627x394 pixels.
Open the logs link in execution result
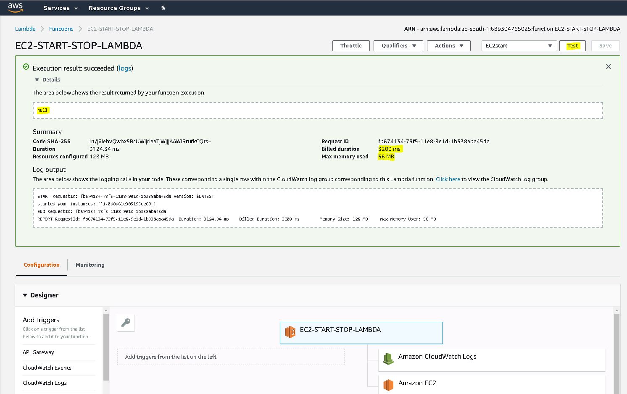point(124,68)
